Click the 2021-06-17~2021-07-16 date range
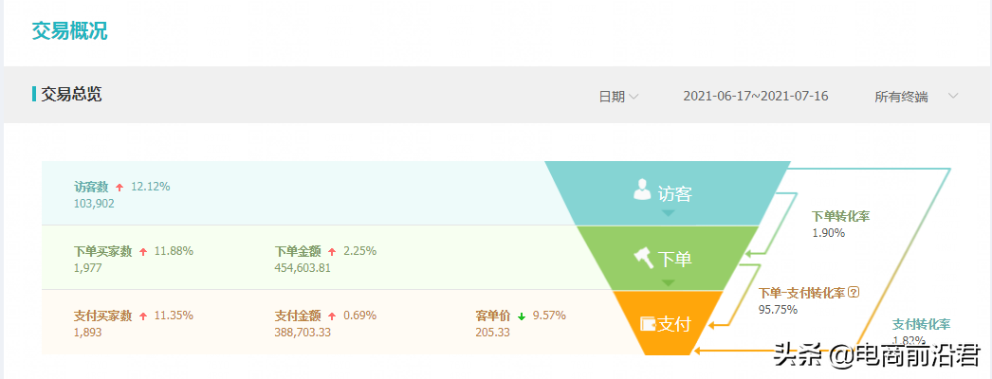The height and width of the screenshot is (379, 992). pyautogui.click(x=756, y=97)
